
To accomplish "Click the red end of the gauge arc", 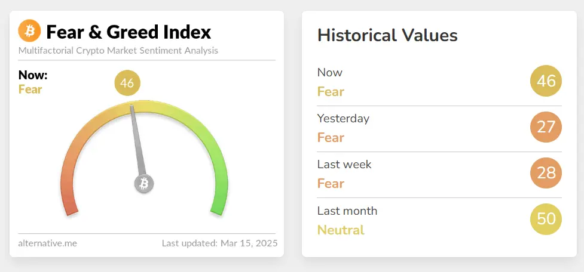I will [x=70, y=206].
